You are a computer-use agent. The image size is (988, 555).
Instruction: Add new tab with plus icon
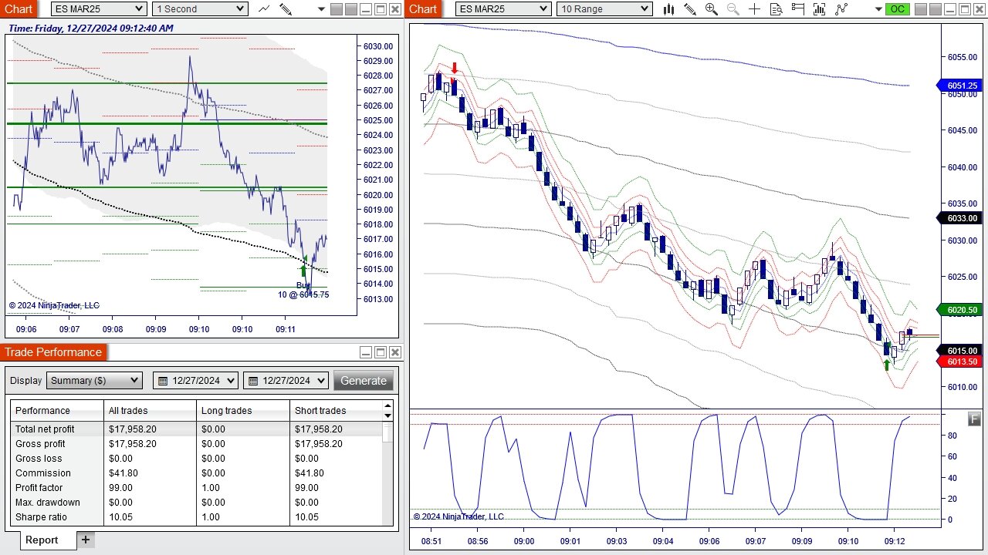pyautogui.click(x=86, y=540)
